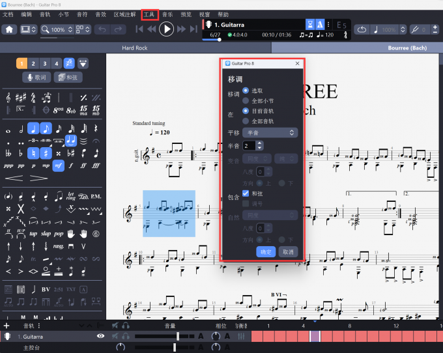Viewport: 443px width, 353px height.
Task: Select the 全部小节 radio option
Action: pyautogui.click(x=246, y=101)
